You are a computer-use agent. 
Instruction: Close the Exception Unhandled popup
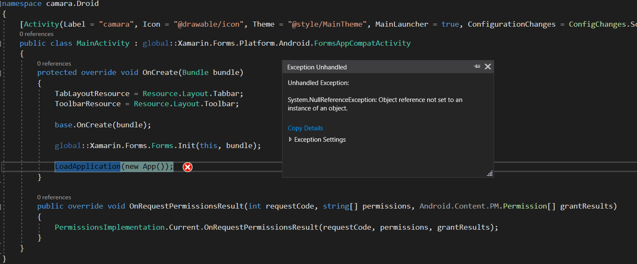tap(488, 66)
